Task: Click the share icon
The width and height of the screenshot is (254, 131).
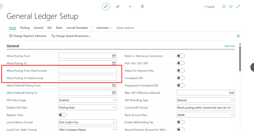Action: (118, 6)
